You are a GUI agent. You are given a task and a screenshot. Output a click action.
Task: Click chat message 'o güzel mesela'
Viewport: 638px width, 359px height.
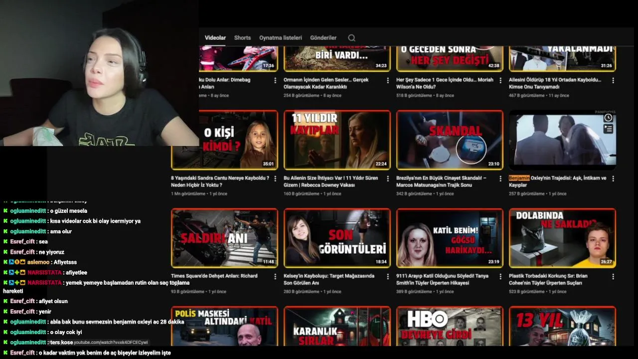pos(68,211)
